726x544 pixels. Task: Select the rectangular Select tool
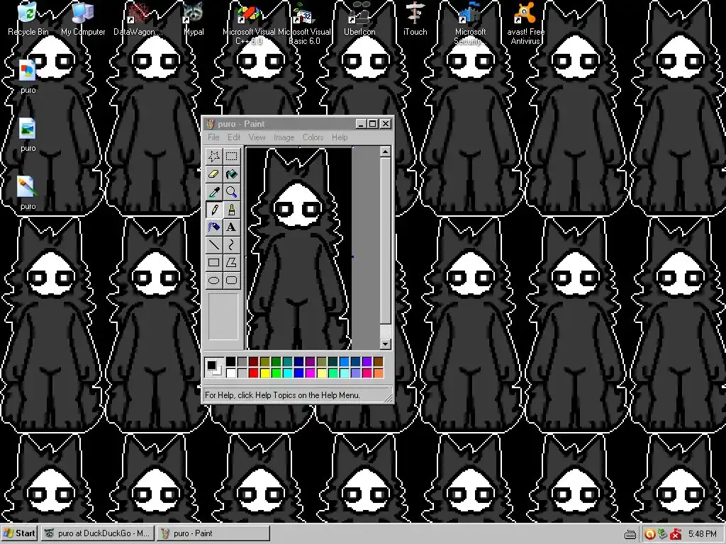232,157
